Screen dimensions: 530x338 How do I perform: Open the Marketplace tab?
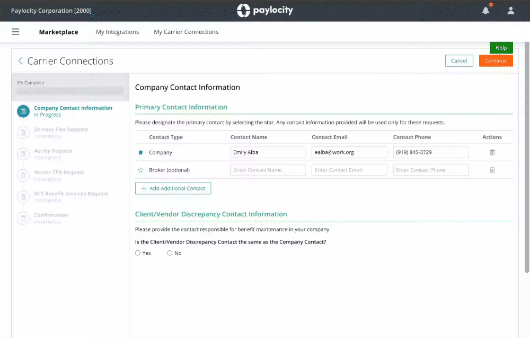pos(58,32)
